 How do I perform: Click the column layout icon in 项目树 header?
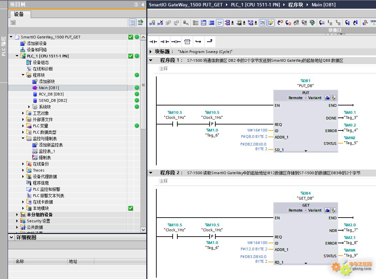[136, 4]
